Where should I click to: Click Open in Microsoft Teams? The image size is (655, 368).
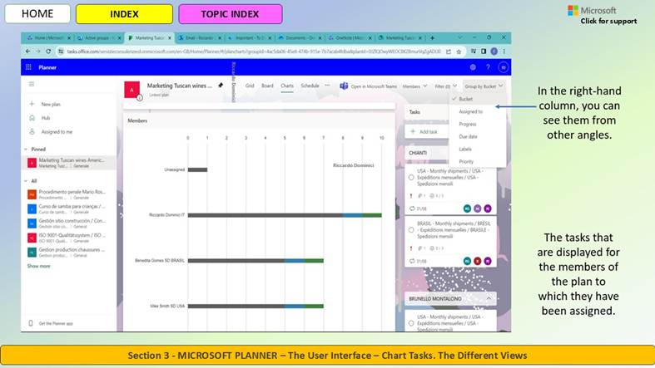coord(369,86)
